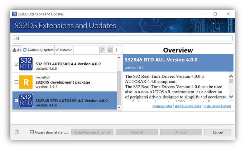Check the S32R45 development package checkbox
245x150 pixels.
pyautogui.click(x=17, y=82)
